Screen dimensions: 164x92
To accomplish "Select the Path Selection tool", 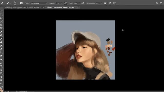I will (x=1, y=70).
